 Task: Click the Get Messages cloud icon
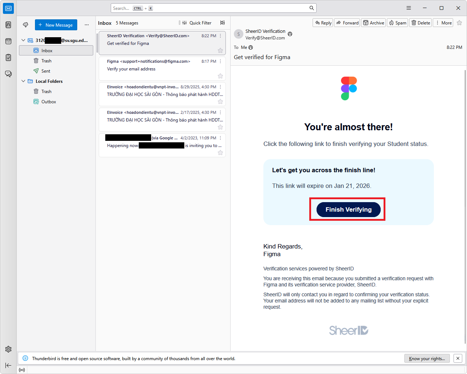coord(25,25)
